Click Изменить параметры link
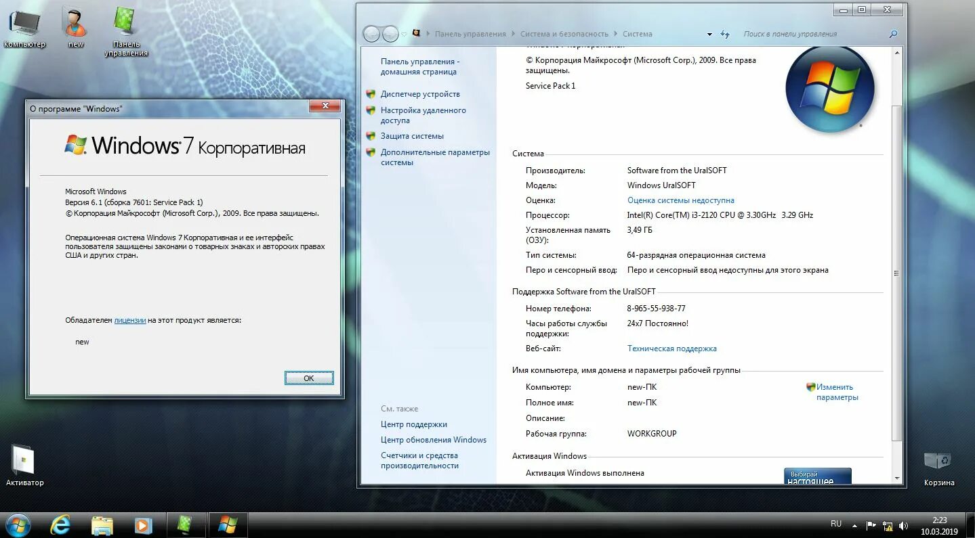Image resolution: width=975 pixels, height=538 pixels. (837, 393)
